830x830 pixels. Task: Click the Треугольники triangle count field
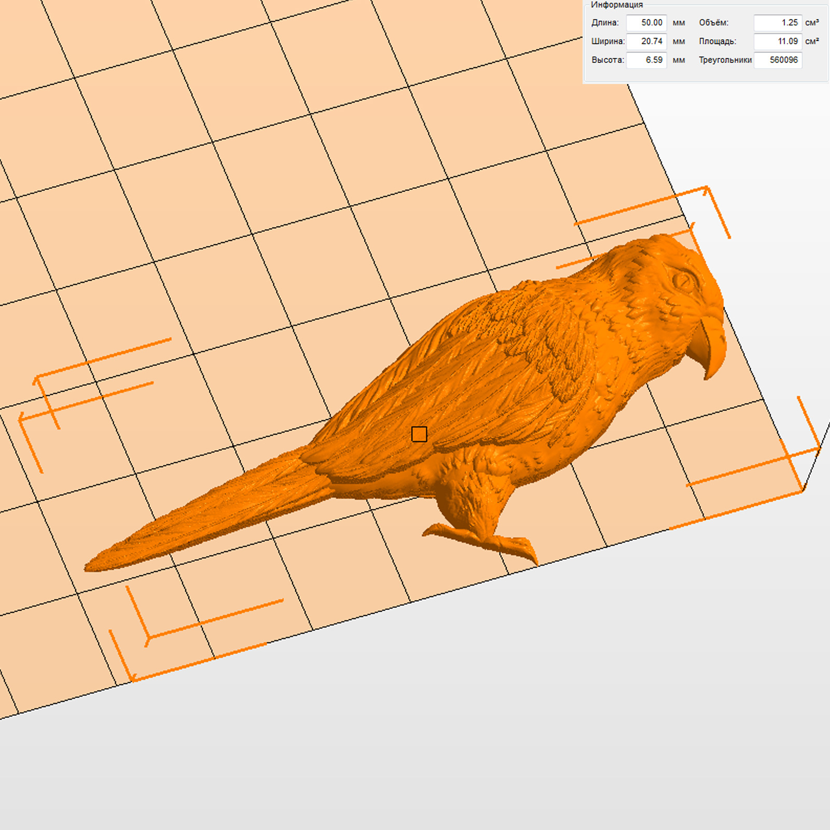(778, 60)
